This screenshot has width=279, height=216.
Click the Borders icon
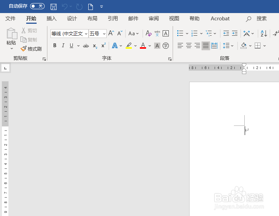click(257, 46)
